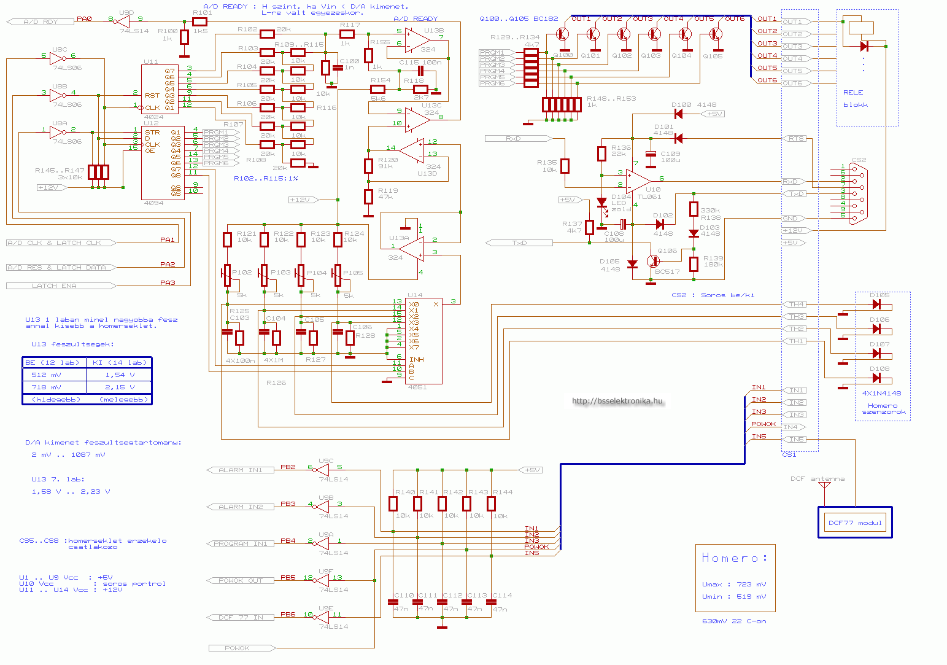Click the U13B op-amp triangle
This screenshot has height=665, width=947.
[x=416, y=40]
